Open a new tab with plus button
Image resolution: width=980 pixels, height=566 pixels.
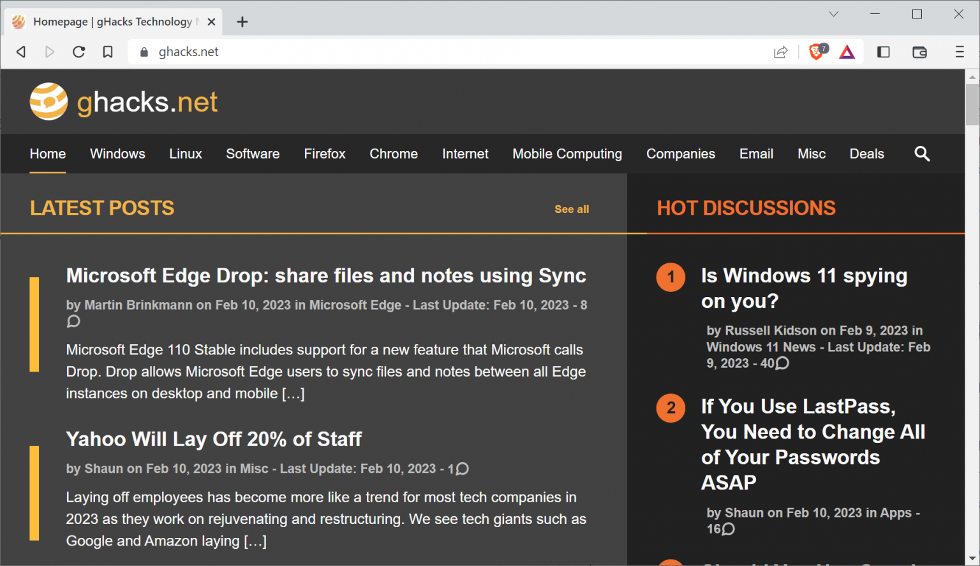tap(242, 22)
